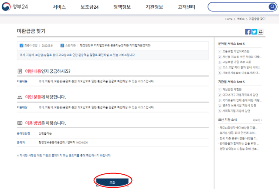Open news item 즐거운 캠핑, 화재 안전에 유의
279x189 pixels.
(x=238, y=133)
